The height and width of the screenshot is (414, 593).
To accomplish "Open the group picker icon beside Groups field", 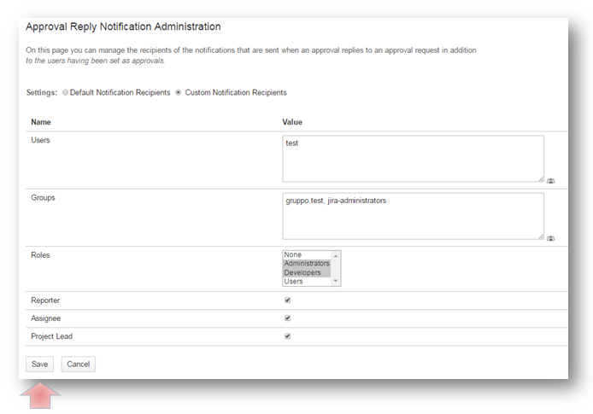I will (x=550, y=238).
